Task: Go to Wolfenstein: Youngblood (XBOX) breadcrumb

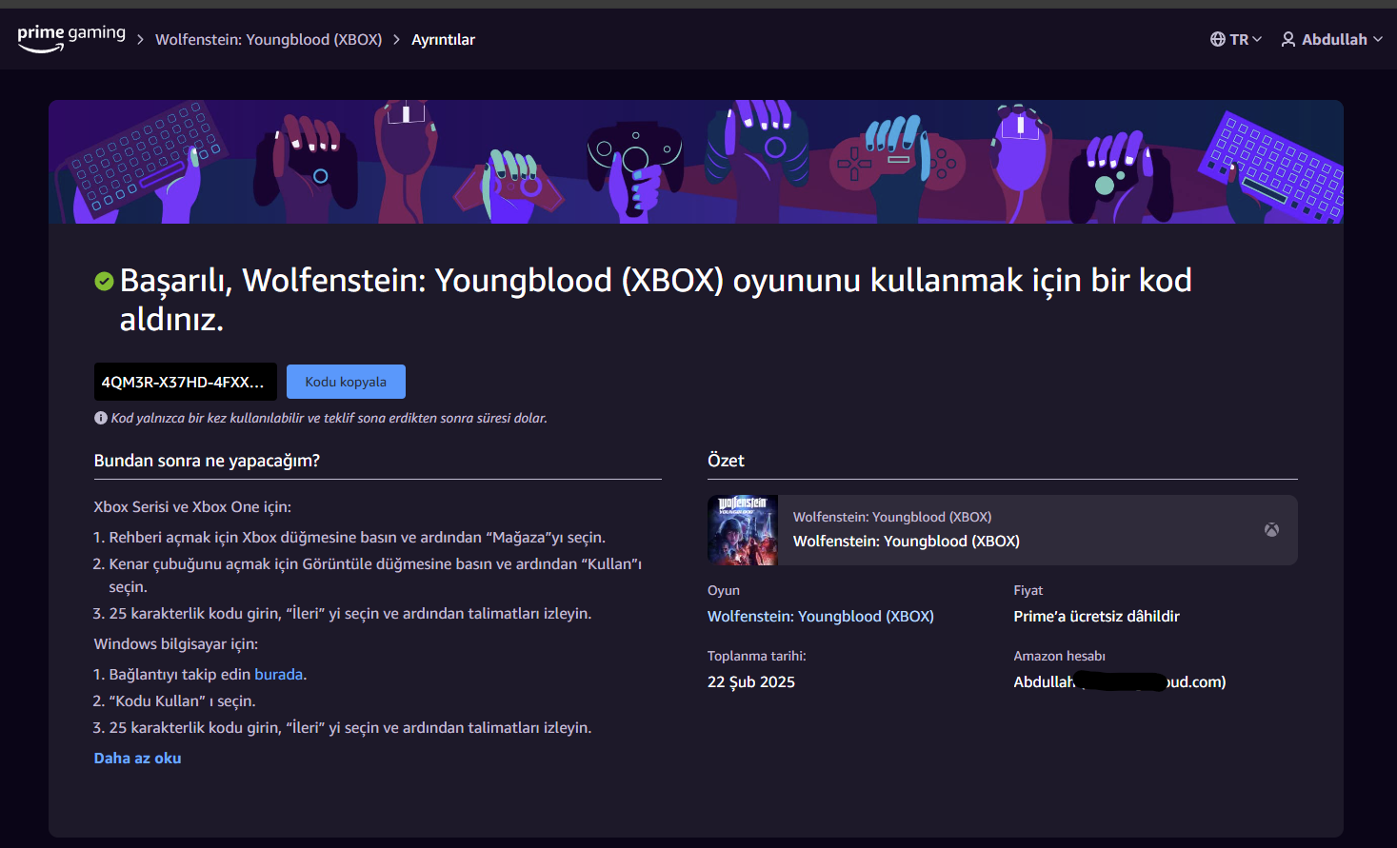Action: [x=269, y=39]
